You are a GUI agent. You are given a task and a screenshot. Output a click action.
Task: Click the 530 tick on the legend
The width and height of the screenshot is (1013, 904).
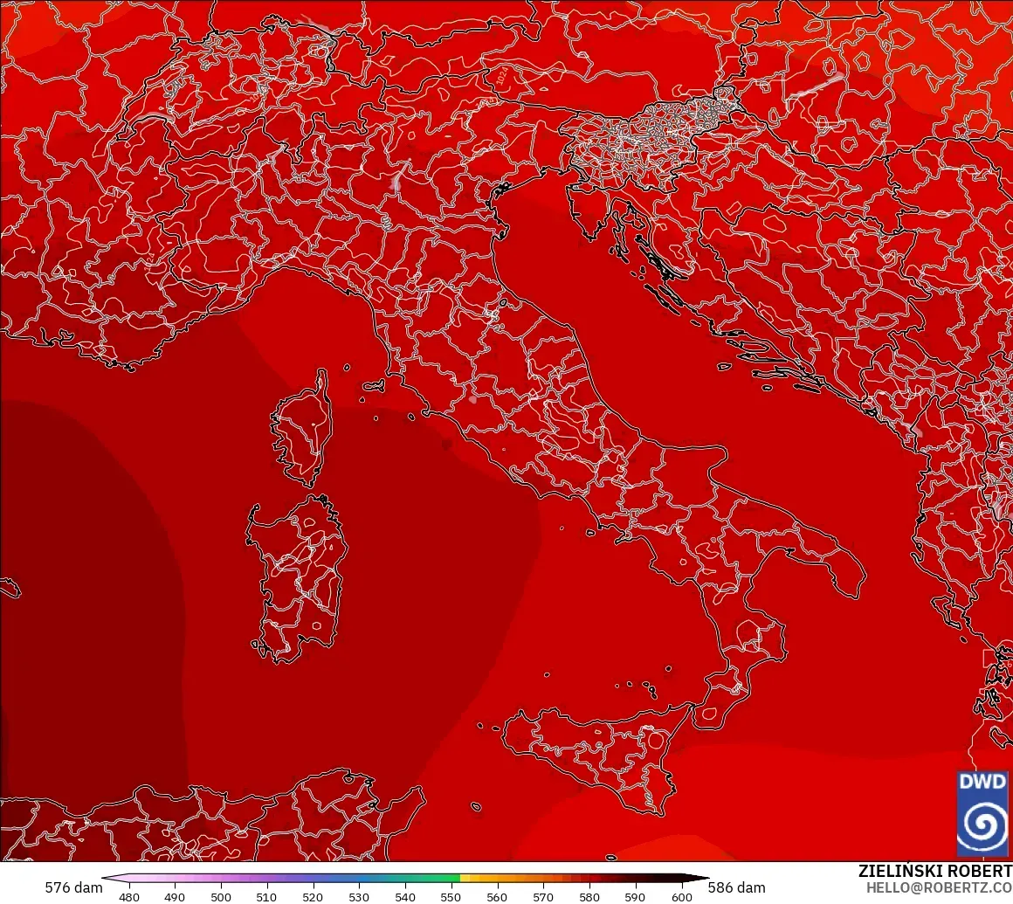point(359,897)
